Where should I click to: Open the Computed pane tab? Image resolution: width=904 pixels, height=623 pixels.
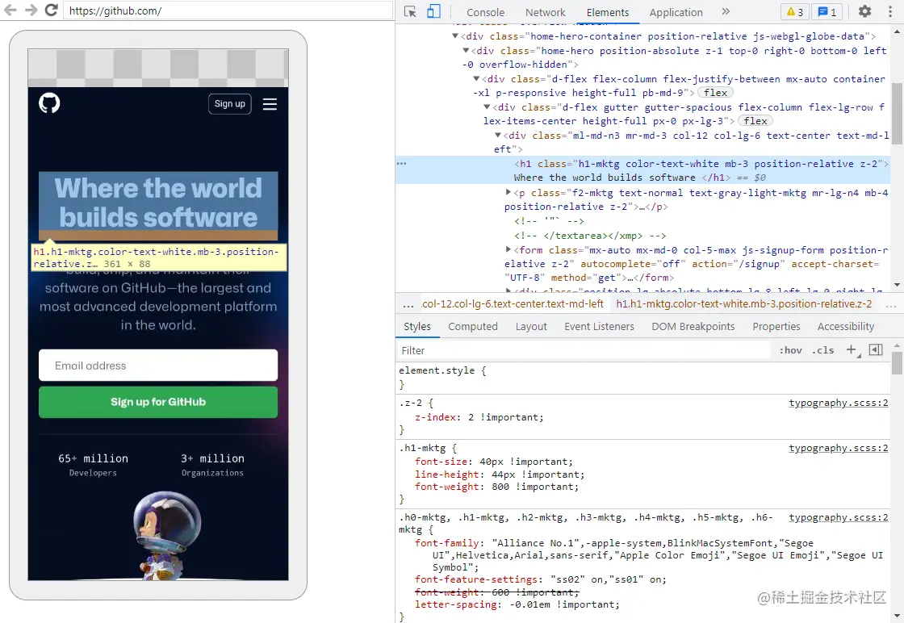click(x=473, y=326)
